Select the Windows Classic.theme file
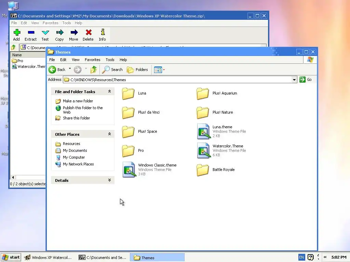The height and width of the screenshot is (262, 350). pos(149,170)
